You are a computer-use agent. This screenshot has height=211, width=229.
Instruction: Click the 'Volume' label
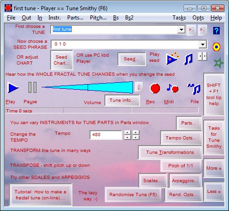pos(92,102)
